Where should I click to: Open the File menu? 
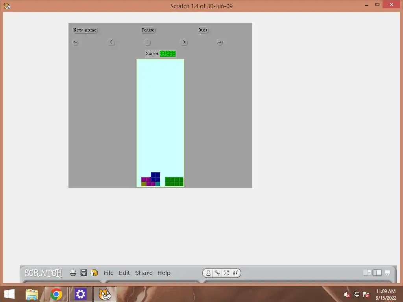pyautogui.click(x=109, y=273)
